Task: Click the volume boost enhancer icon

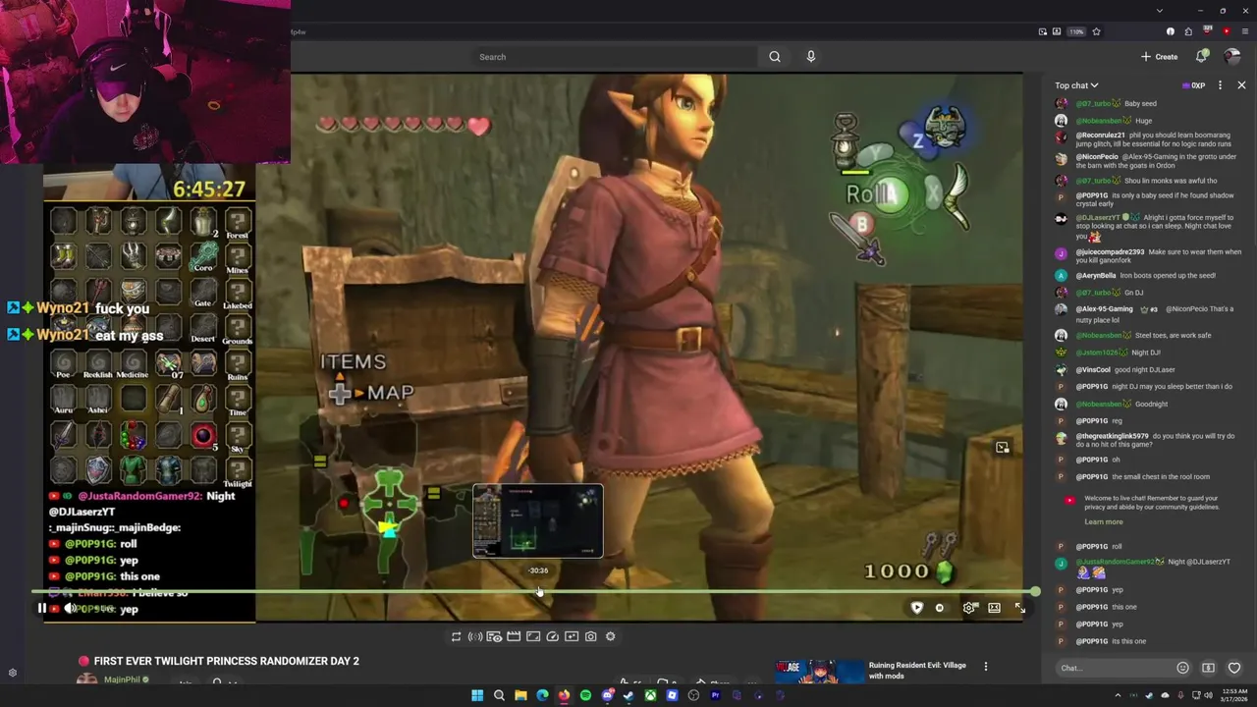Action: click(475, 636)
